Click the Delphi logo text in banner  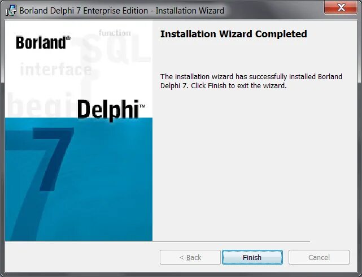pyautogui.click(x=111, y=110)
